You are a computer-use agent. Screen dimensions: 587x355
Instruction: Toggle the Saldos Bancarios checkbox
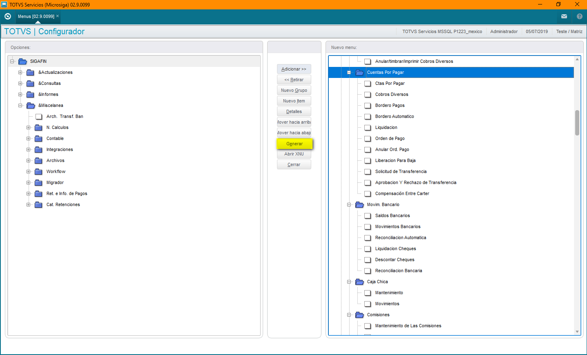(368, 215)
